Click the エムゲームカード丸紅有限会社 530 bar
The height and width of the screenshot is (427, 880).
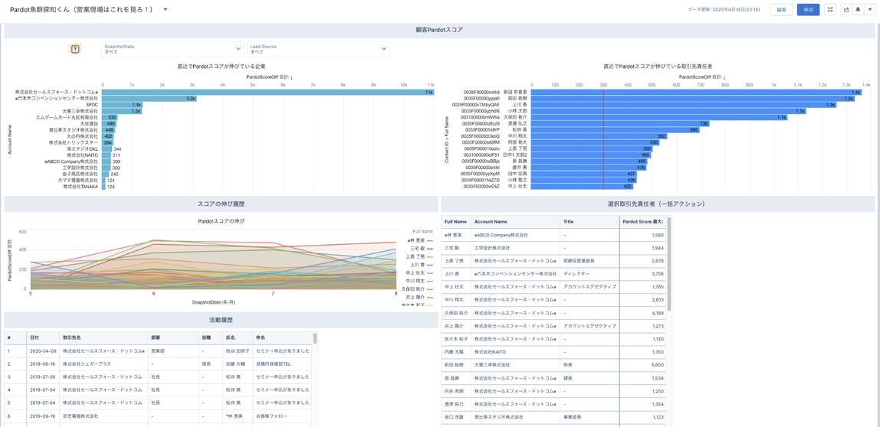pyautogui.click(x=110, y=117)
